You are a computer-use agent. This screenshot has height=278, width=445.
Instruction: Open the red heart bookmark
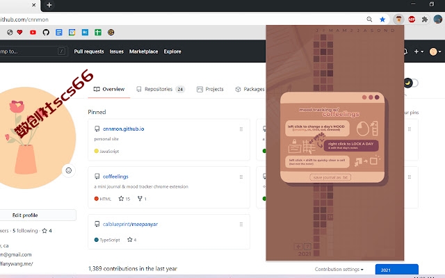click(19, 33)
